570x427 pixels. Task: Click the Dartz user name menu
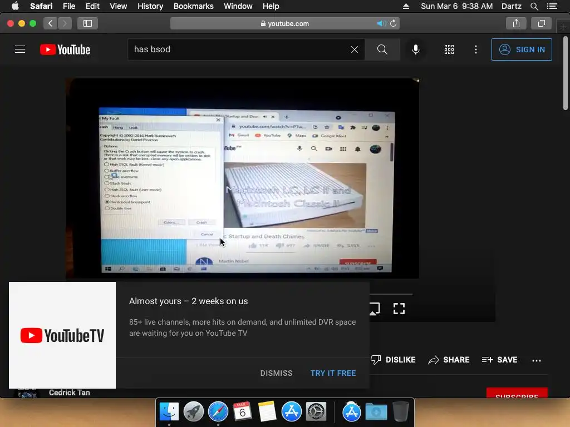[x=511, y=6]
